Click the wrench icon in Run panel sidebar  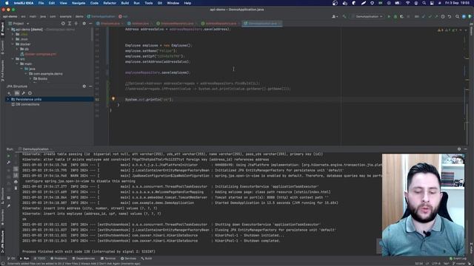pyautogui.click(x=9, y=163)
